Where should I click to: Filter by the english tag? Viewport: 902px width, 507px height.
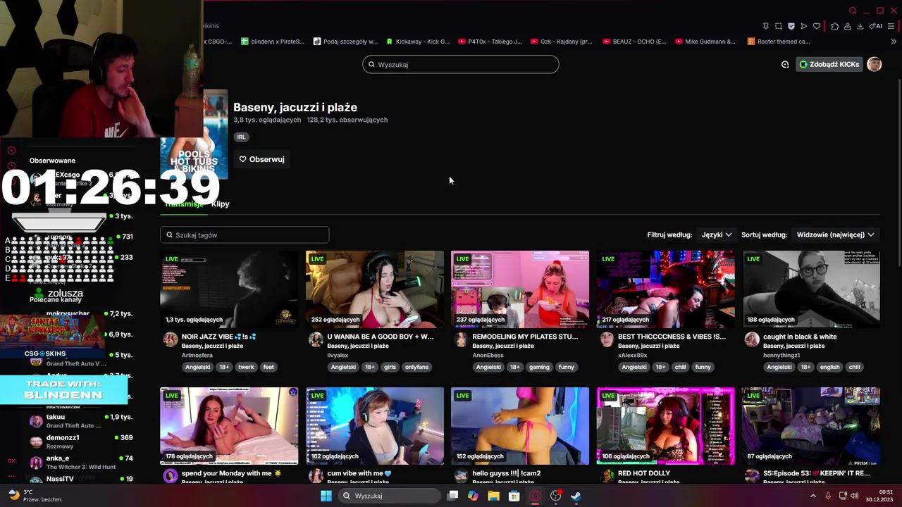(x=829, y=367)
